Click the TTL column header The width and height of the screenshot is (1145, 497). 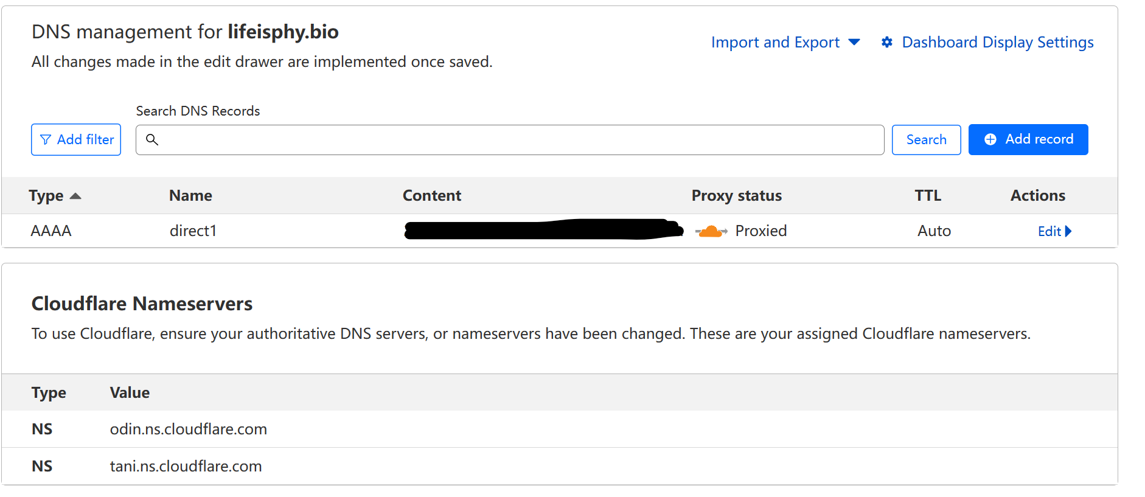pos(928,195)
